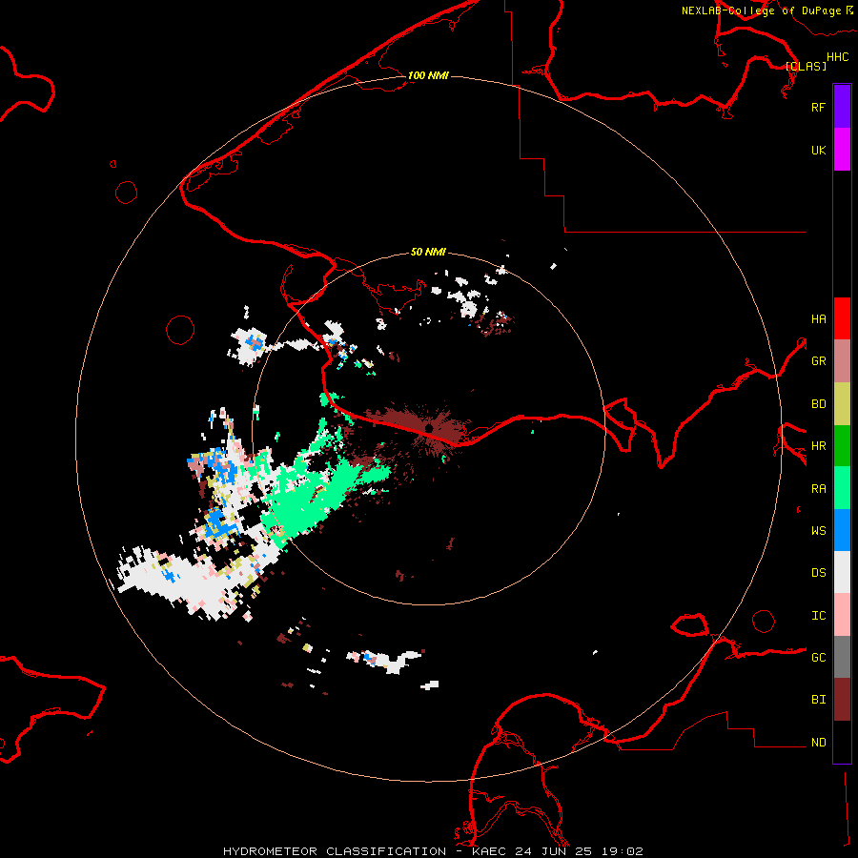Click the NEXLAB-College of DuPage credit text
The image size is (858, 858).
click(761, 10)
